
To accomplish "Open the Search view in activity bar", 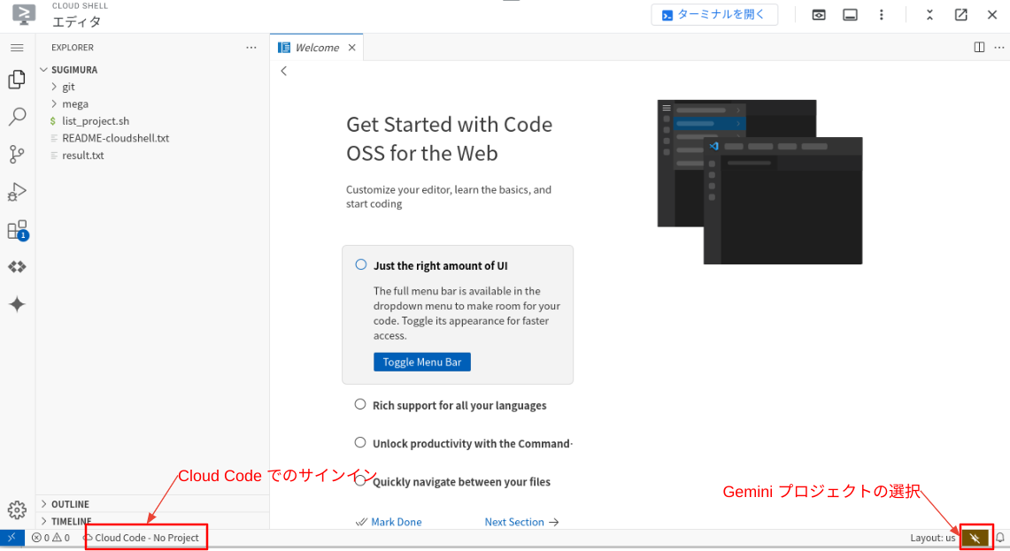I will click(17, 117).
